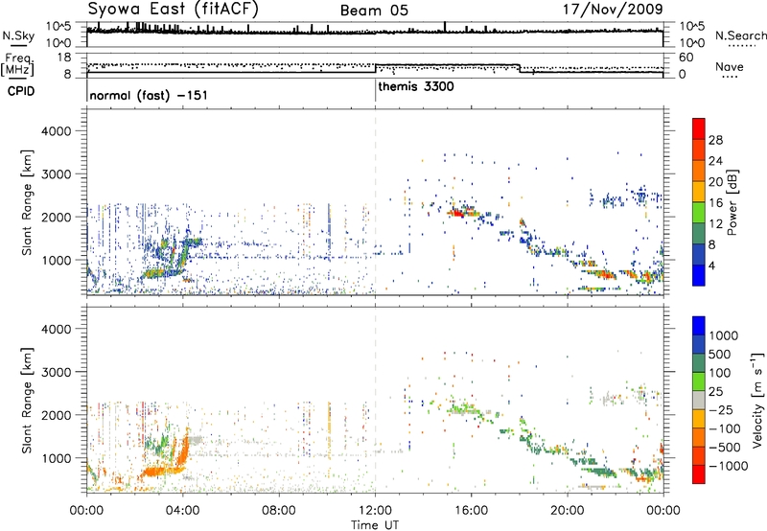Click the "4000" tick on the power panel
The width and height of the screenshot is (767, 531).
click(x=57, y=131)
